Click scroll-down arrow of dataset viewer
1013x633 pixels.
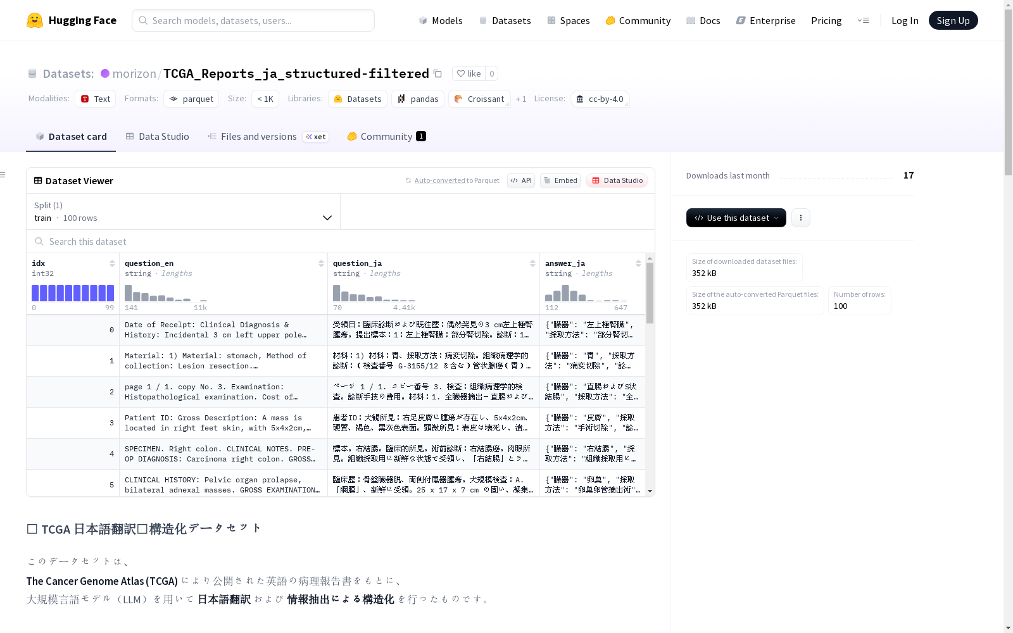point(650,492)
